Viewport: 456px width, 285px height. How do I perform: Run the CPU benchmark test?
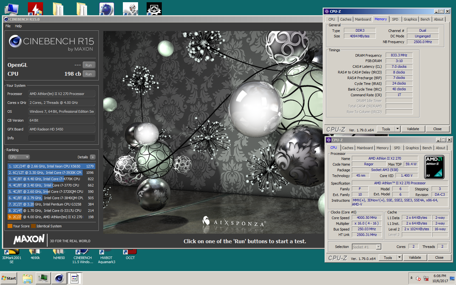(89, 74)
